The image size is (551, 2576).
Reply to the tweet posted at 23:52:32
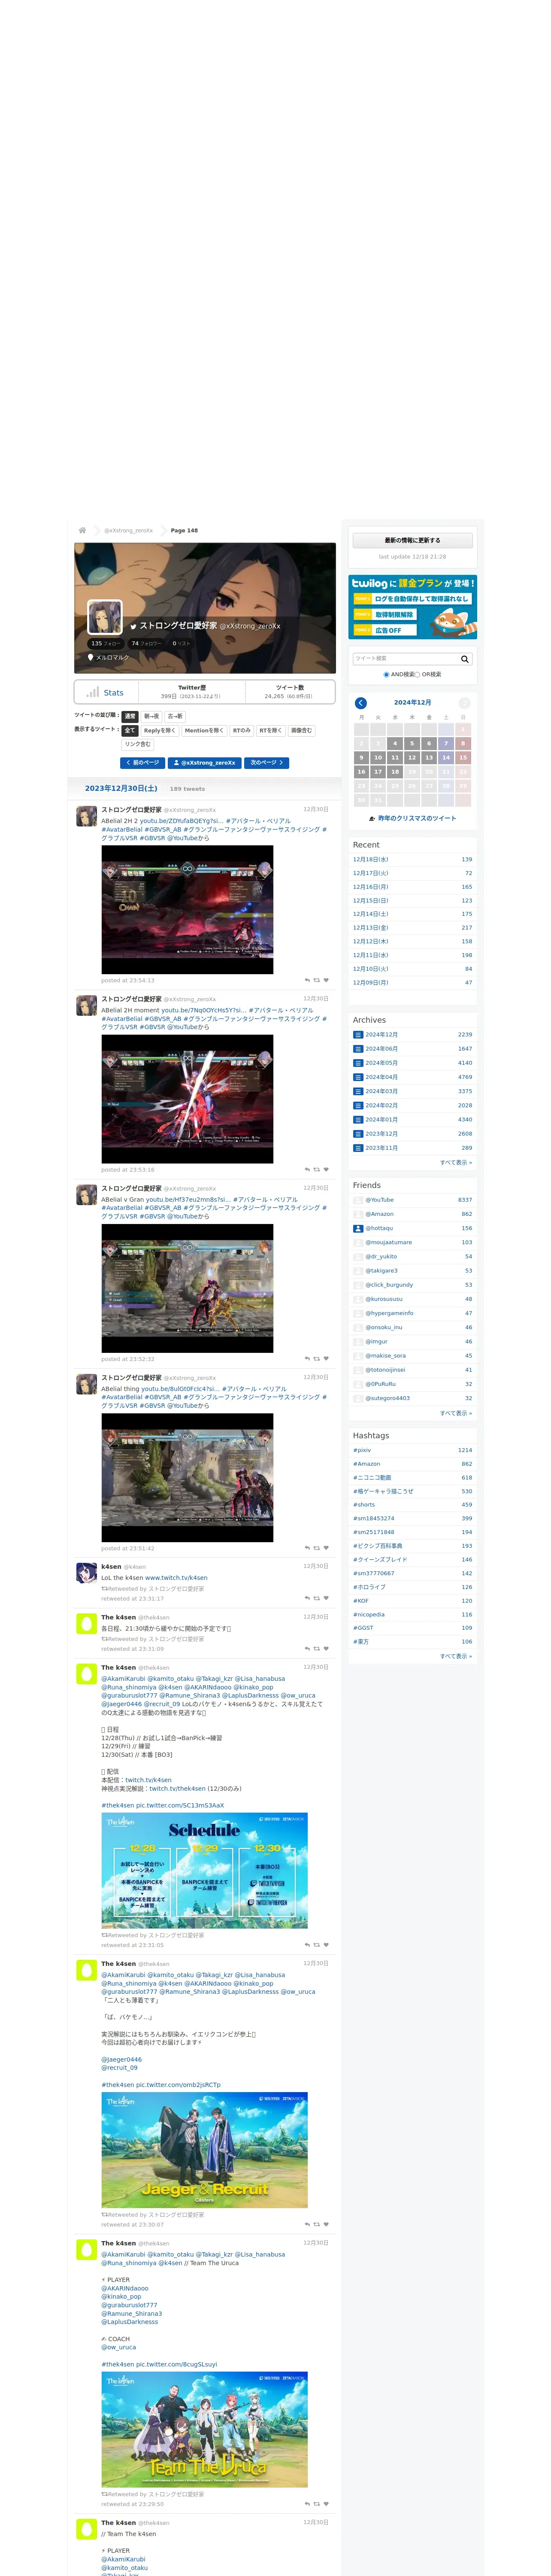pyautogui.click(x=307, y=1359)
